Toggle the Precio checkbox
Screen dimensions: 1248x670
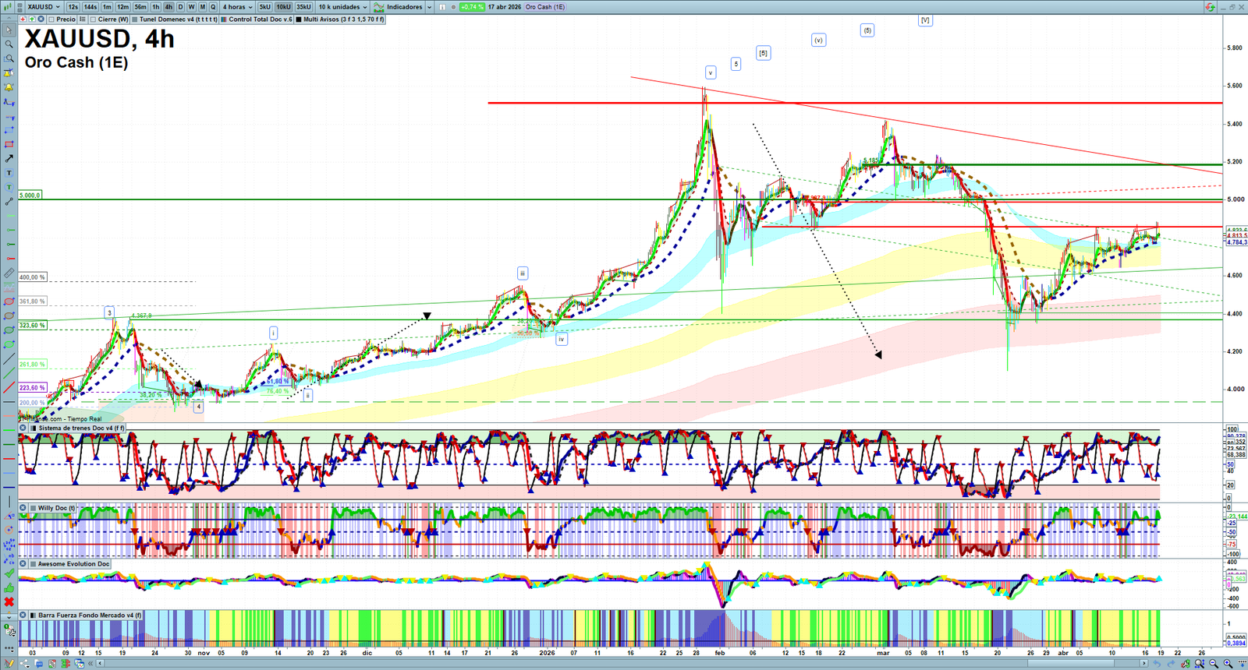click(51, 19)
